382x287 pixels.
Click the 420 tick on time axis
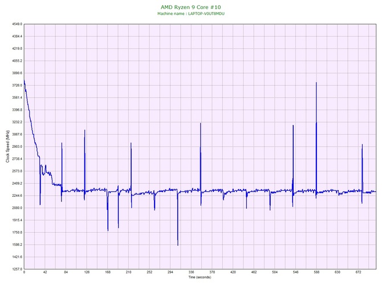233,272
